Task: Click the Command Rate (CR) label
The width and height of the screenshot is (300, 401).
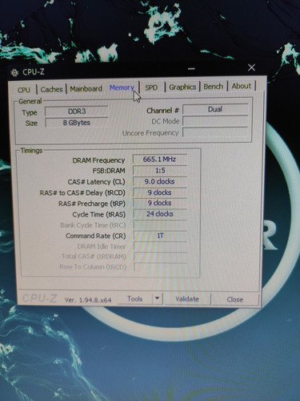Action: (x=95, y=236)
